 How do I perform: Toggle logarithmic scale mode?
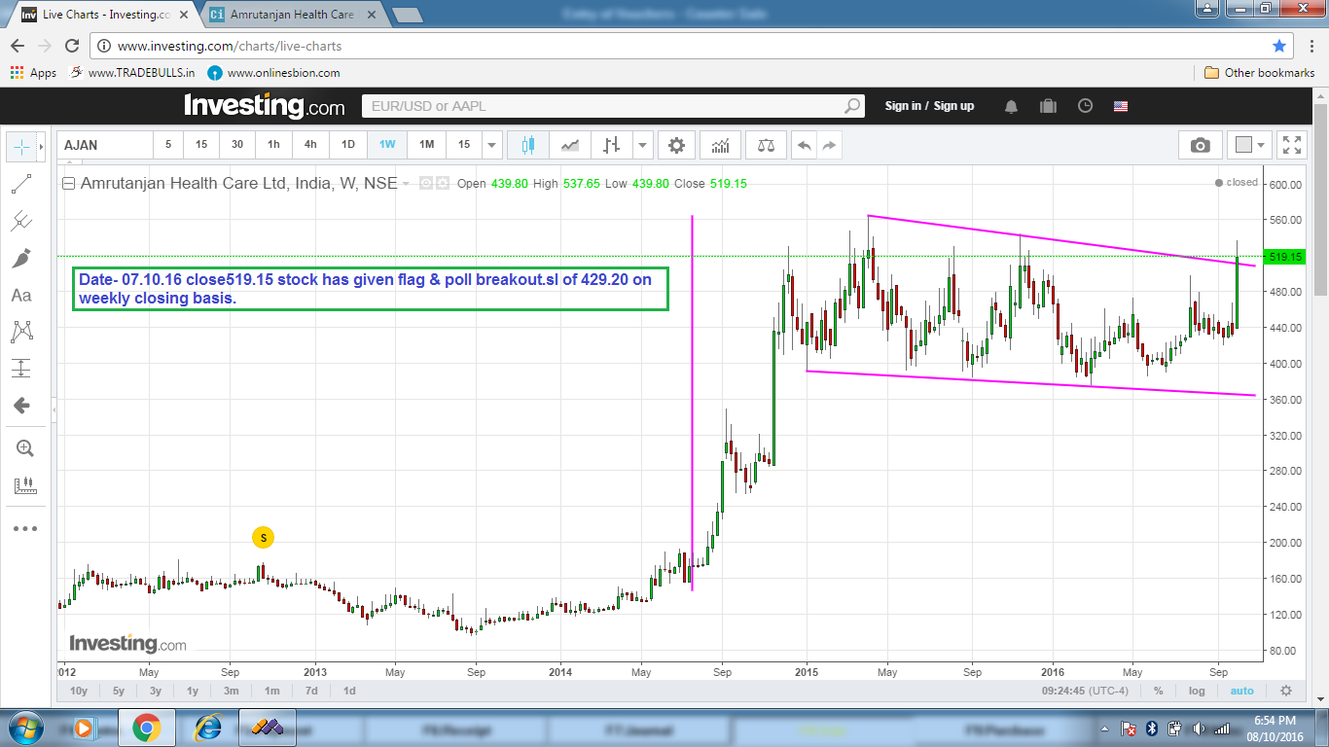(x=1197, y=691)
